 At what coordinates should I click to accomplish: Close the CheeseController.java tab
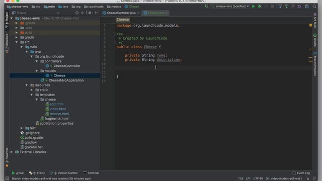(138, 13)
